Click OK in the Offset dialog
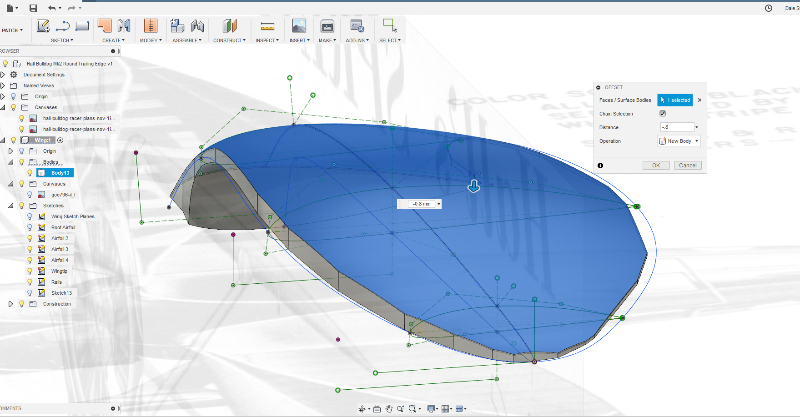The width and height of the screenshot is (800, 417). 656,165
